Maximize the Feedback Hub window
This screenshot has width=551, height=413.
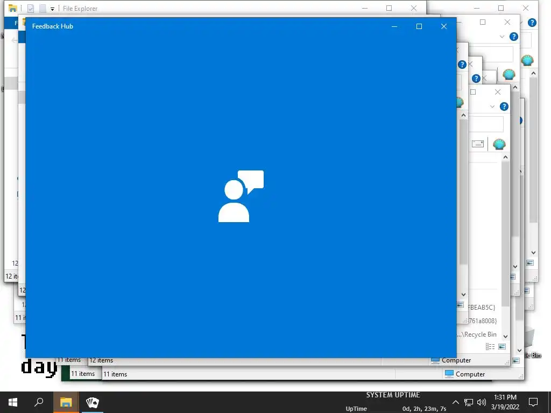[x=419, y=26]
